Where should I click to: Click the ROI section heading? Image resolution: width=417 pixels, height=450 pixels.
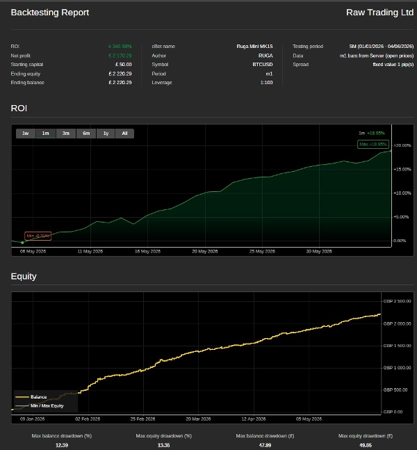tap(19, 109)
